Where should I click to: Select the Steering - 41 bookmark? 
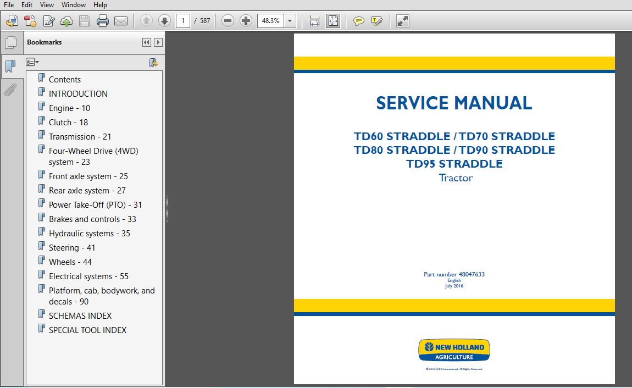click(72, 248)
